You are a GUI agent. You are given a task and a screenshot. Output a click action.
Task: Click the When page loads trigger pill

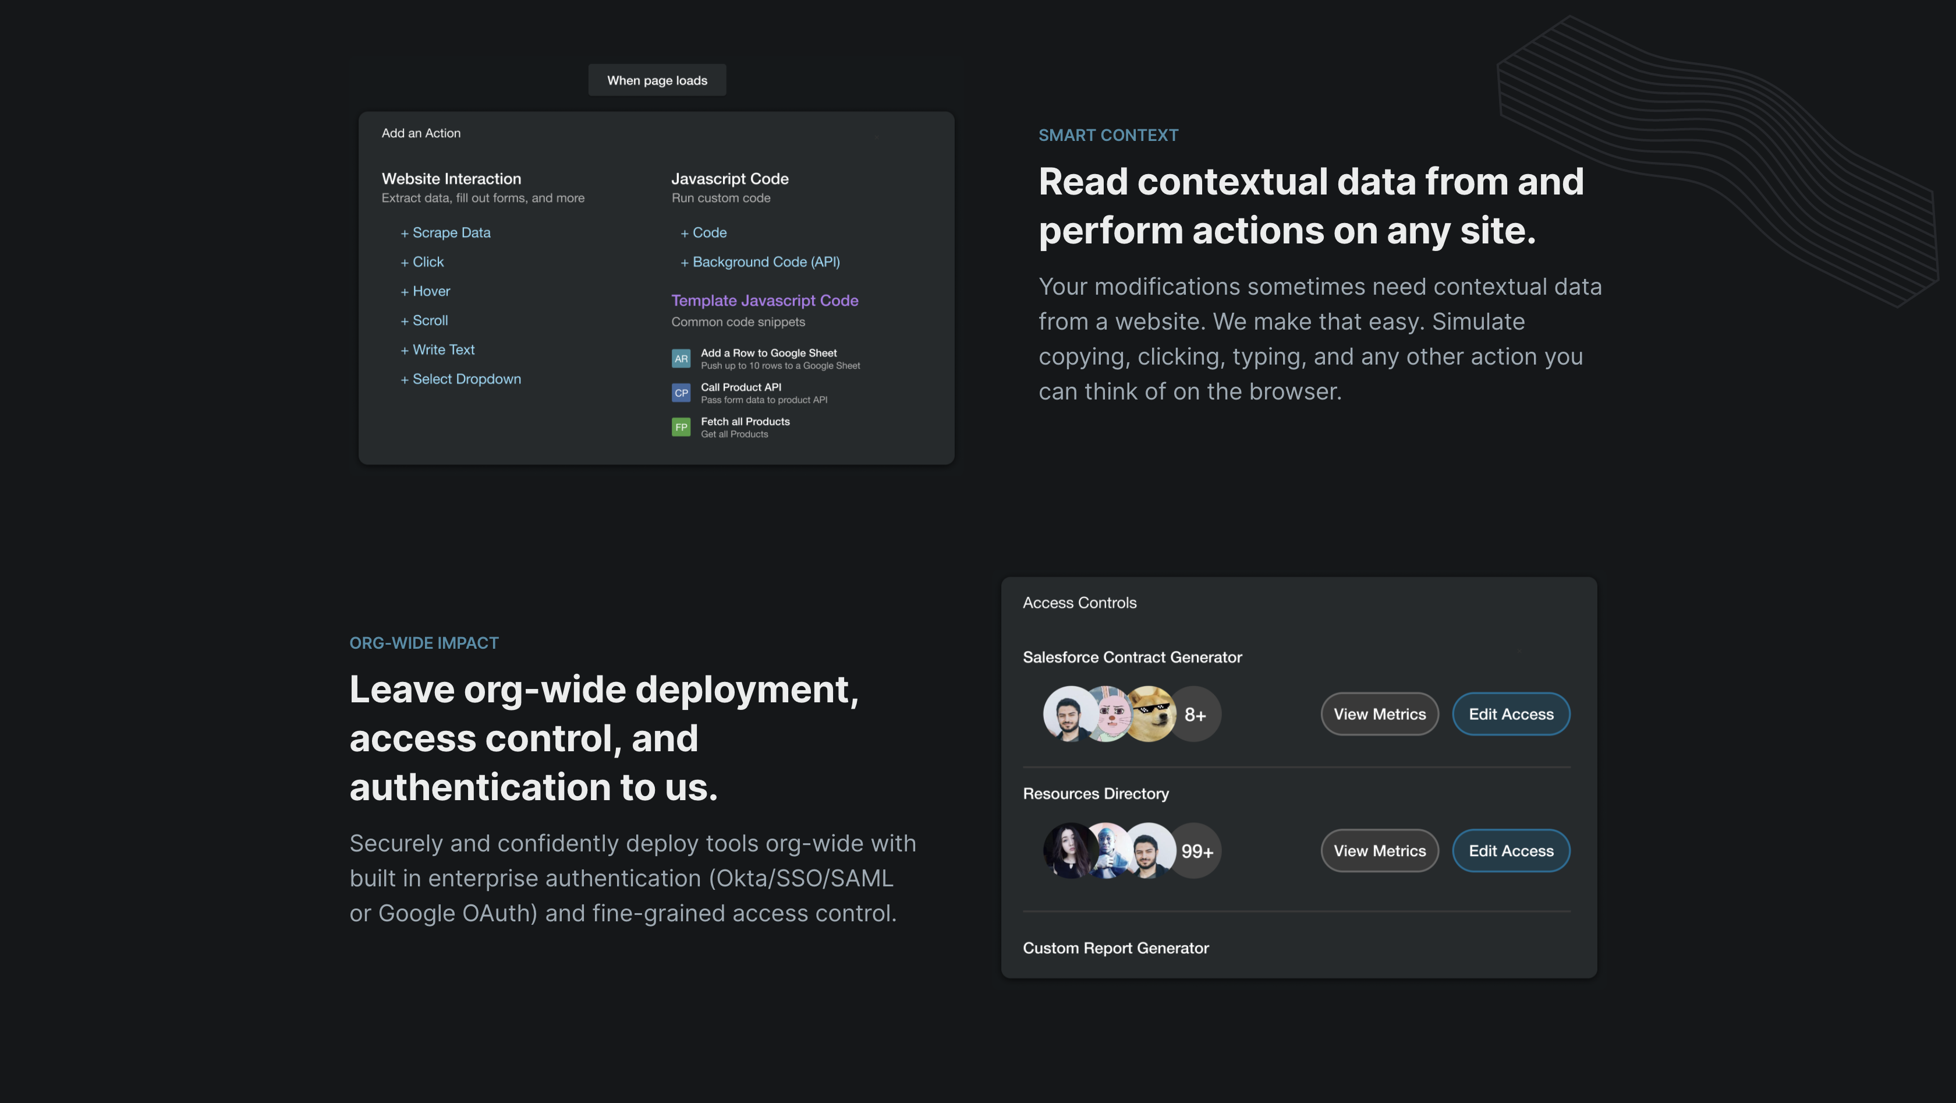(656, 80)
